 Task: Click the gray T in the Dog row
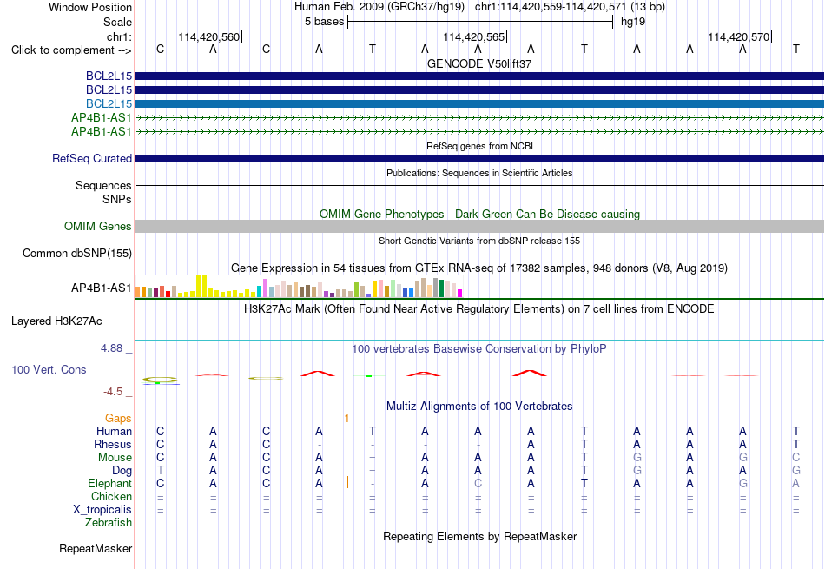[161, 471]
